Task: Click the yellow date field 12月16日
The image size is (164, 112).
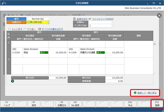Action: coord(37,22)
